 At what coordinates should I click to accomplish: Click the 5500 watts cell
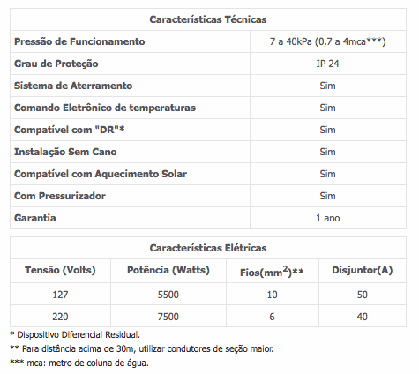(x=168, y=295)
